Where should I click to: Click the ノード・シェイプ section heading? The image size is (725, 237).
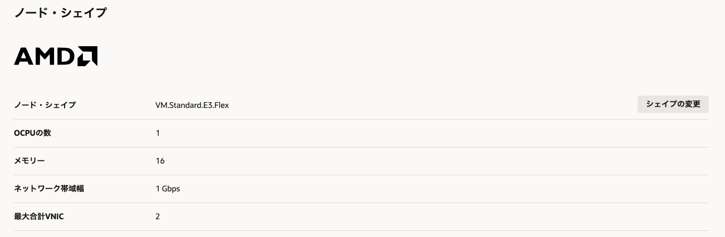pyautogui.click(x=60, y=12)
